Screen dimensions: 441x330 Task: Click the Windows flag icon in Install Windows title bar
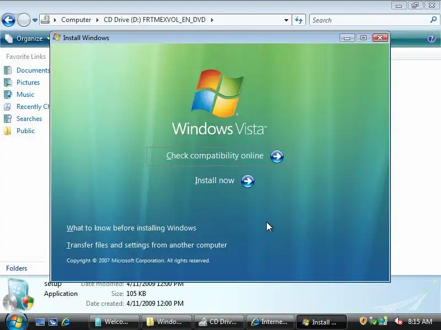pos(57,37)
